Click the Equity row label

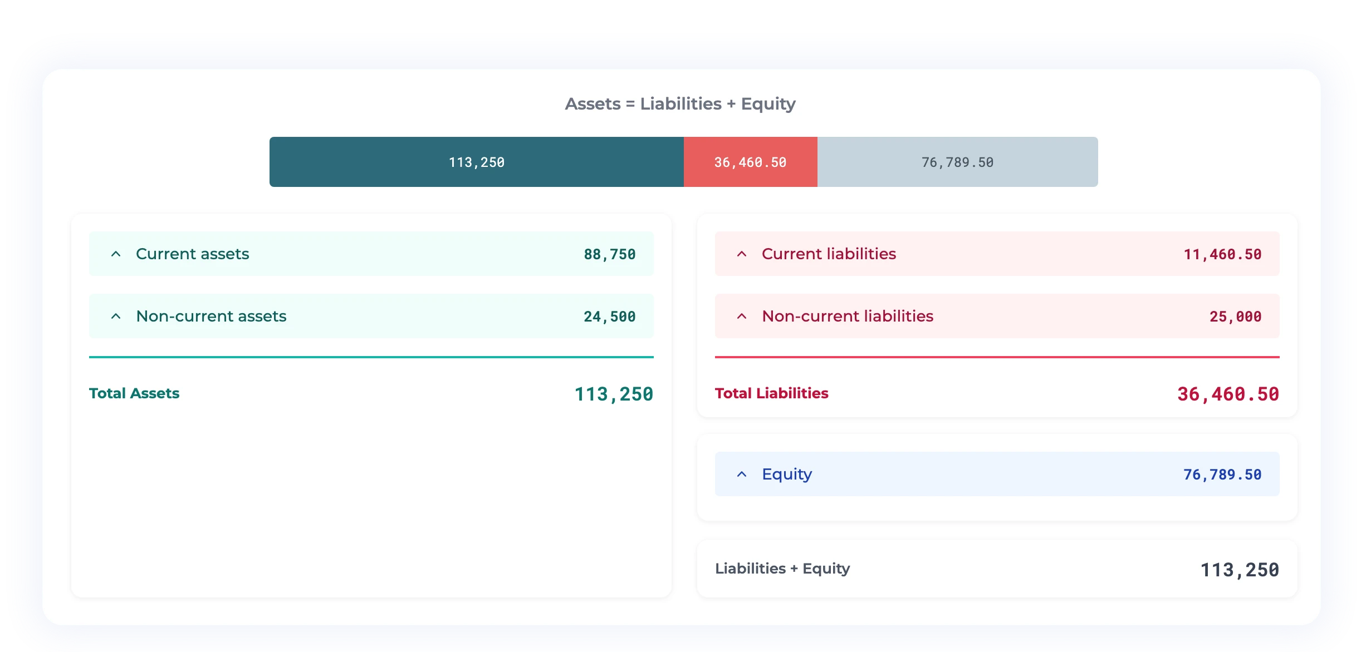787,475
